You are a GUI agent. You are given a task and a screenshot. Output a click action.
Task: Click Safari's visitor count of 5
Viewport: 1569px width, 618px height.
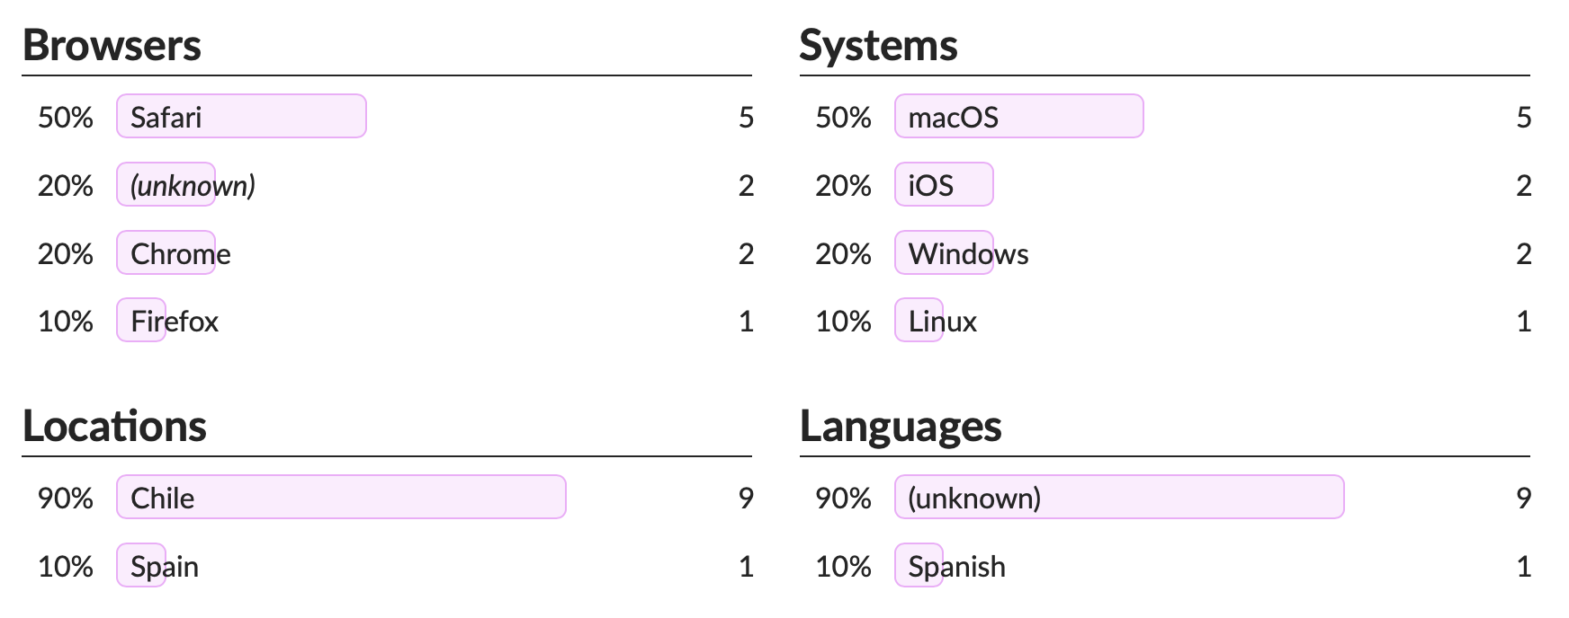pyautogui.click(x=746, y=117)
